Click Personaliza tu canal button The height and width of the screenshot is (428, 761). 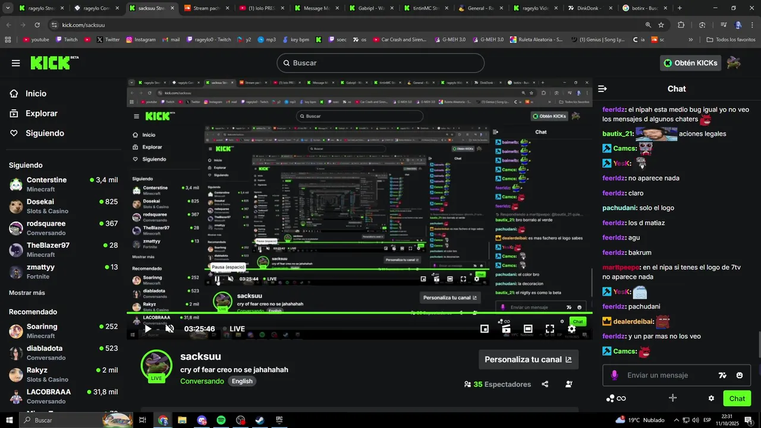click(x=528, y=360)
